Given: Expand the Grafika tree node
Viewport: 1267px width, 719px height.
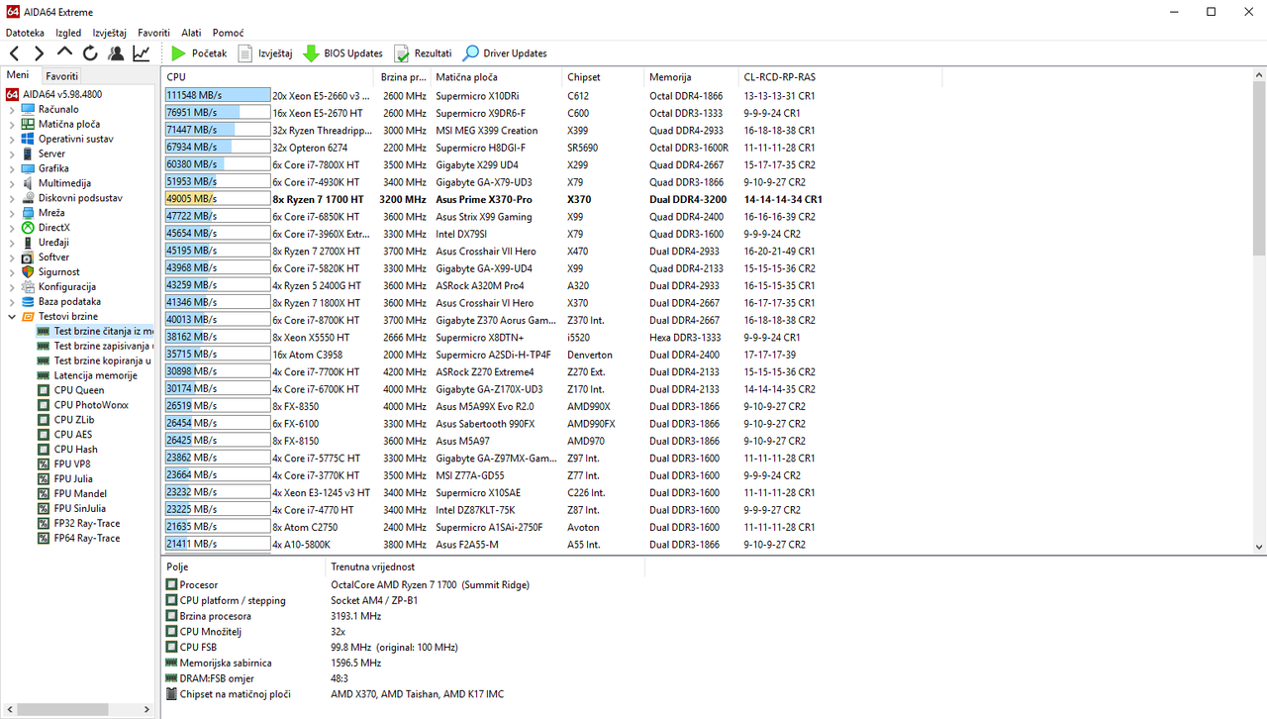Looking at the screenshot, I should tap(12, 168).
